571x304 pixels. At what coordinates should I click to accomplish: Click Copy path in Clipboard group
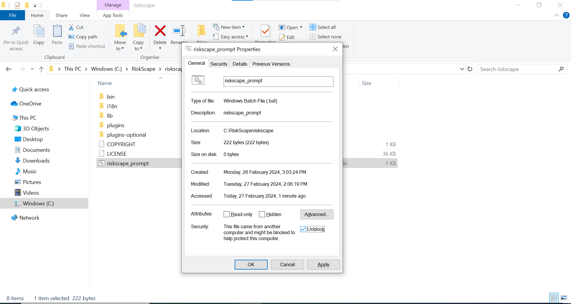[x=83, y=37]
